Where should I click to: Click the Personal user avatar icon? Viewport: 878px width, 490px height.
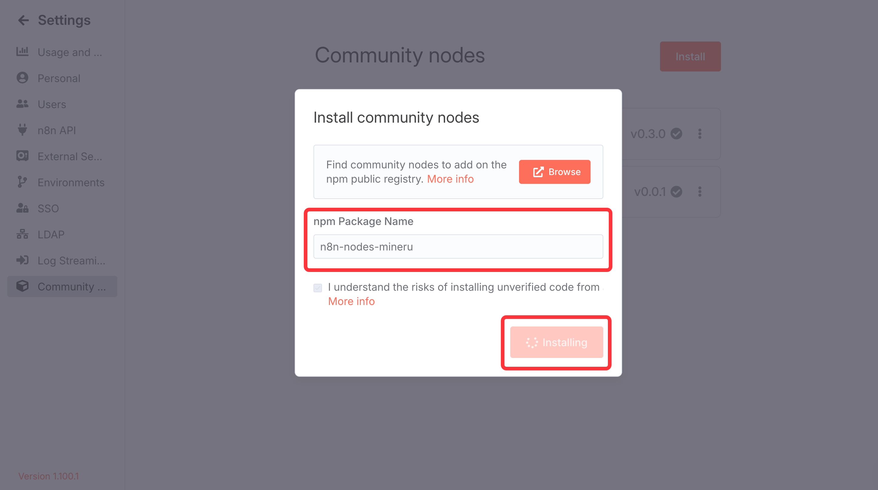click(x=22, y=78)
